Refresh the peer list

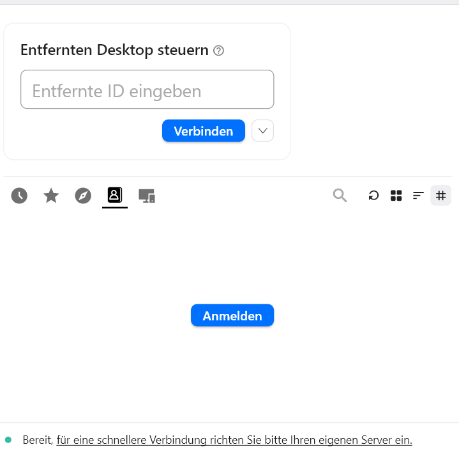374,196
